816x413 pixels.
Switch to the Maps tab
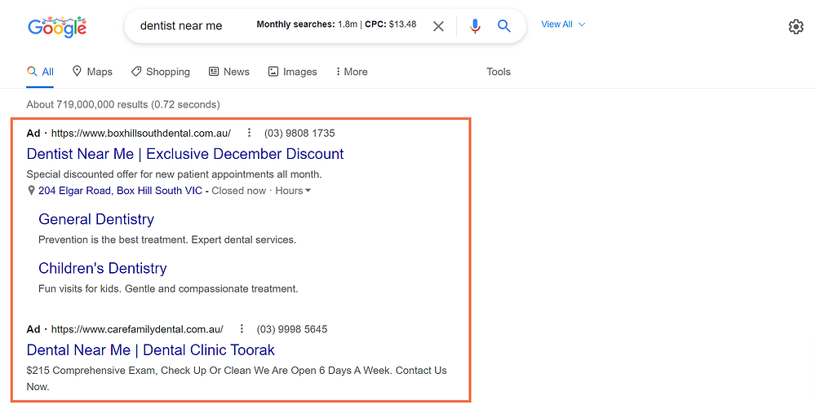[x=92, y=72]
